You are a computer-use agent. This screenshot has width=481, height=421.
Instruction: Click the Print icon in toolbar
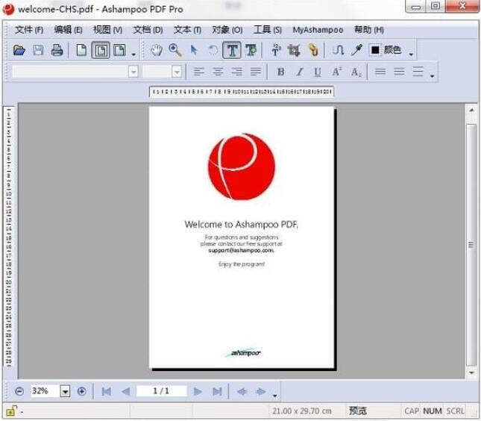pos(57,51)
